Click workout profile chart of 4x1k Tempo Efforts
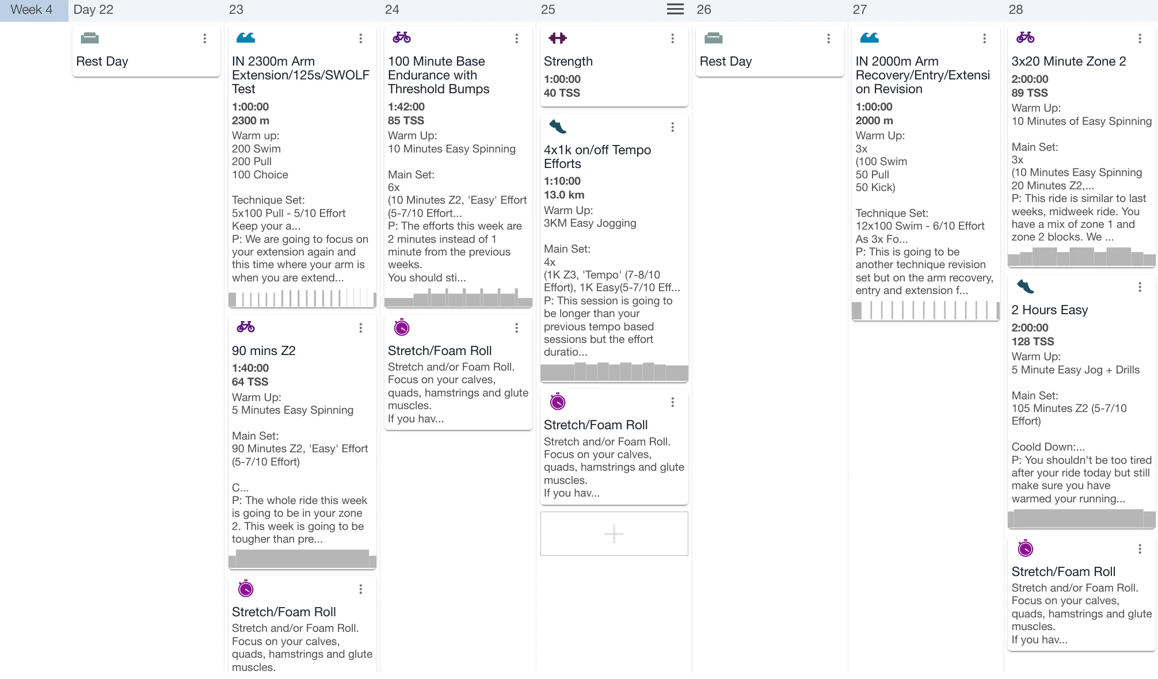Viewport: 1158px width, 679px height. (614, 372)
